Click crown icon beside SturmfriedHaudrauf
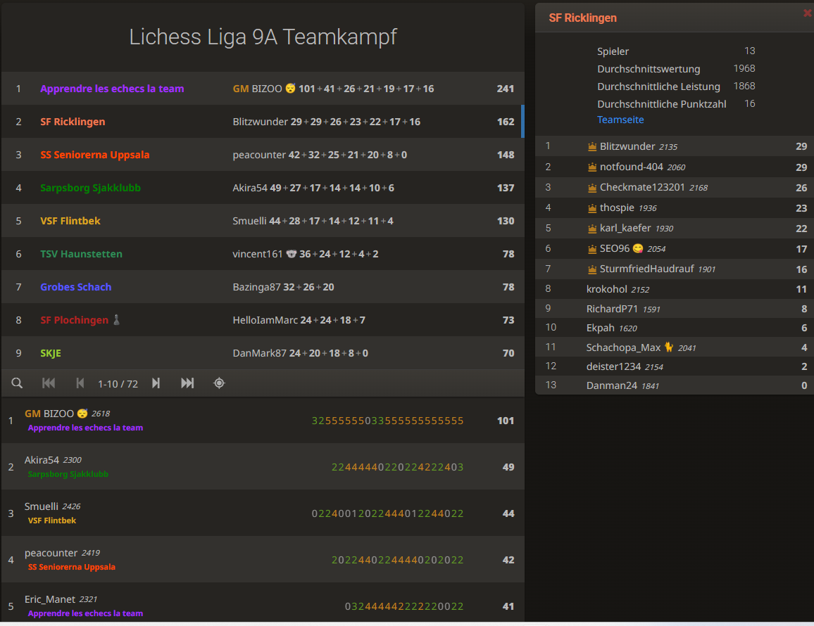 591,269
